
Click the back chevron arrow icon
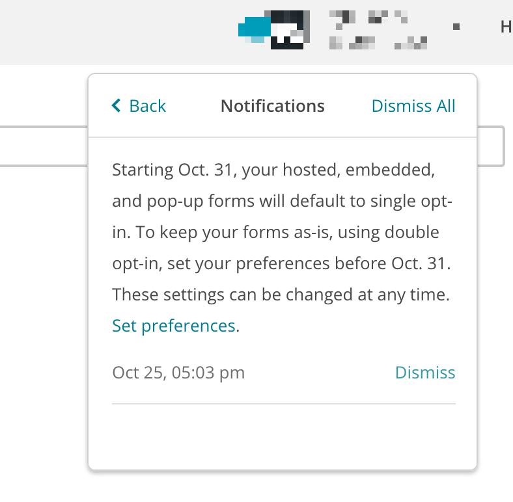[116, 105]
